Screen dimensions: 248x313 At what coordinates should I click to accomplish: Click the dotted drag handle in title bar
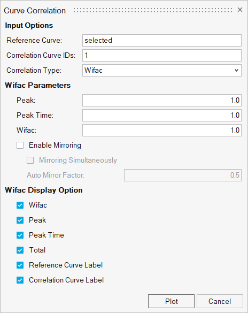click(x=153, y=10)
